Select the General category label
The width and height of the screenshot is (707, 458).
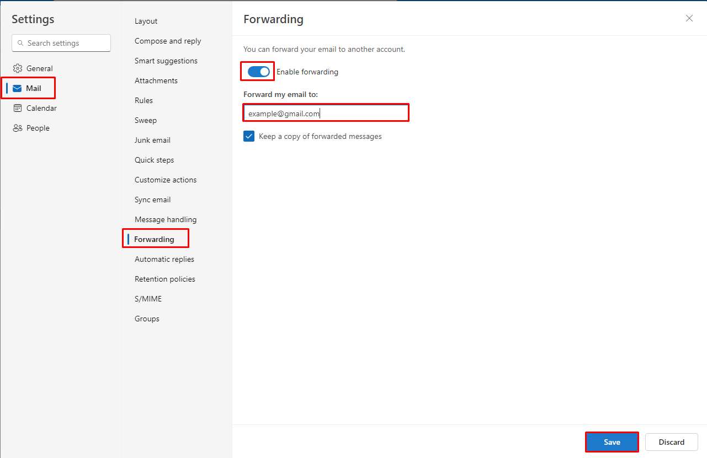pos(40,68)
